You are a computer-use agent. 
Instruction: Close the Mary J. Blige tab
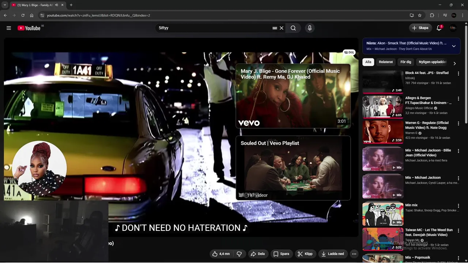point(63,5)
